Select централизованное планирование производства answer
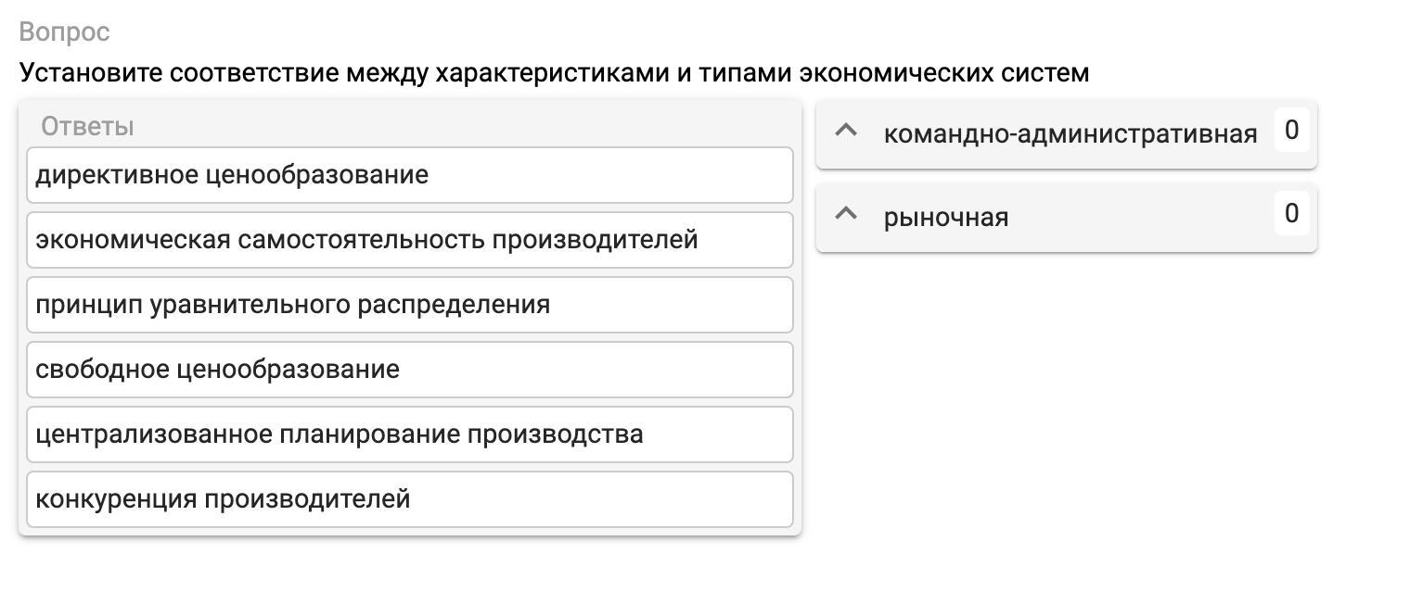 point(409,434)
